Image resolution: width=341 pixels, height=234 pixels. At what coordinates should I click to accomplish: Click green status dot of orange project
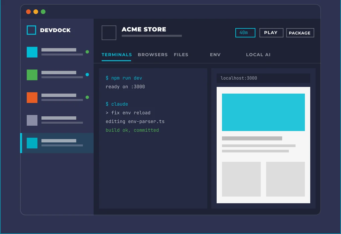click(x=87, y=97)
